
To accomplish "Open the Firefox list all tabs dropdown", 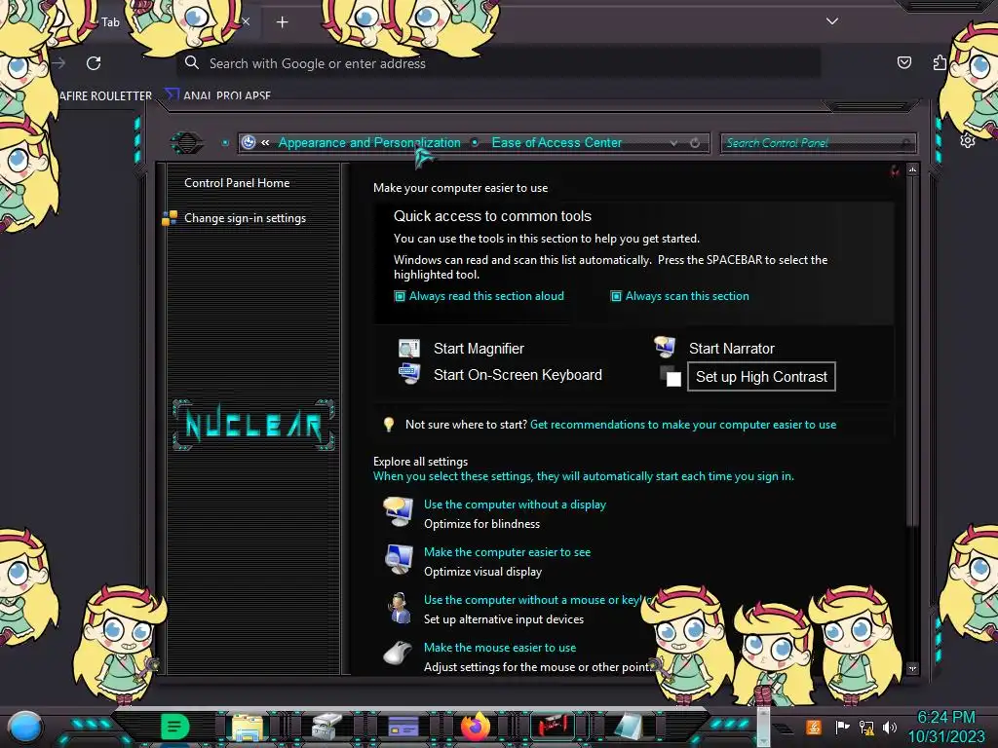I will (x=832, y=21).
